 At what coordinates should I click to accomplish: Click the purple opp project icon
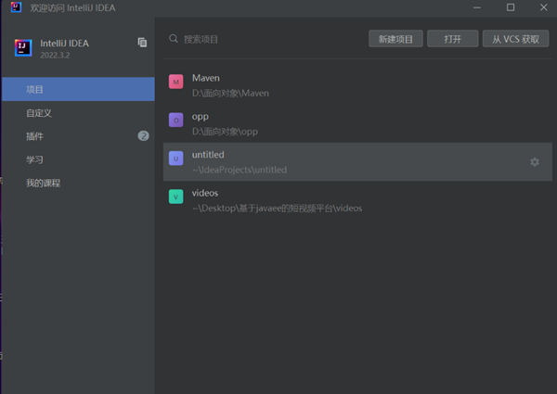click(x=176, y=121)
